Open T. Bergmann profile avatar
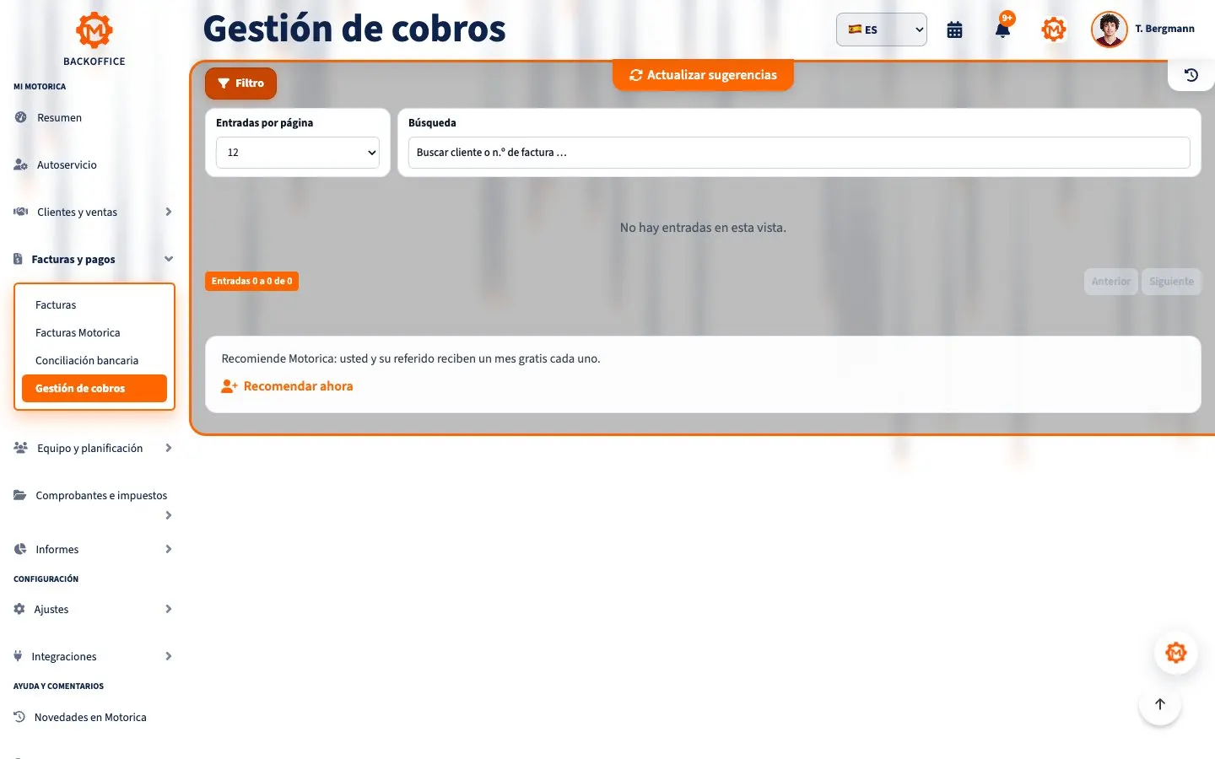 tap(1109, 30)
